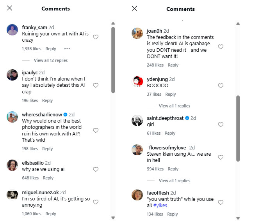The width and height of the screenshot is (253, 223).
Task: Tap the heart on ipaulyc's comment
Action: tap(96, 85)
